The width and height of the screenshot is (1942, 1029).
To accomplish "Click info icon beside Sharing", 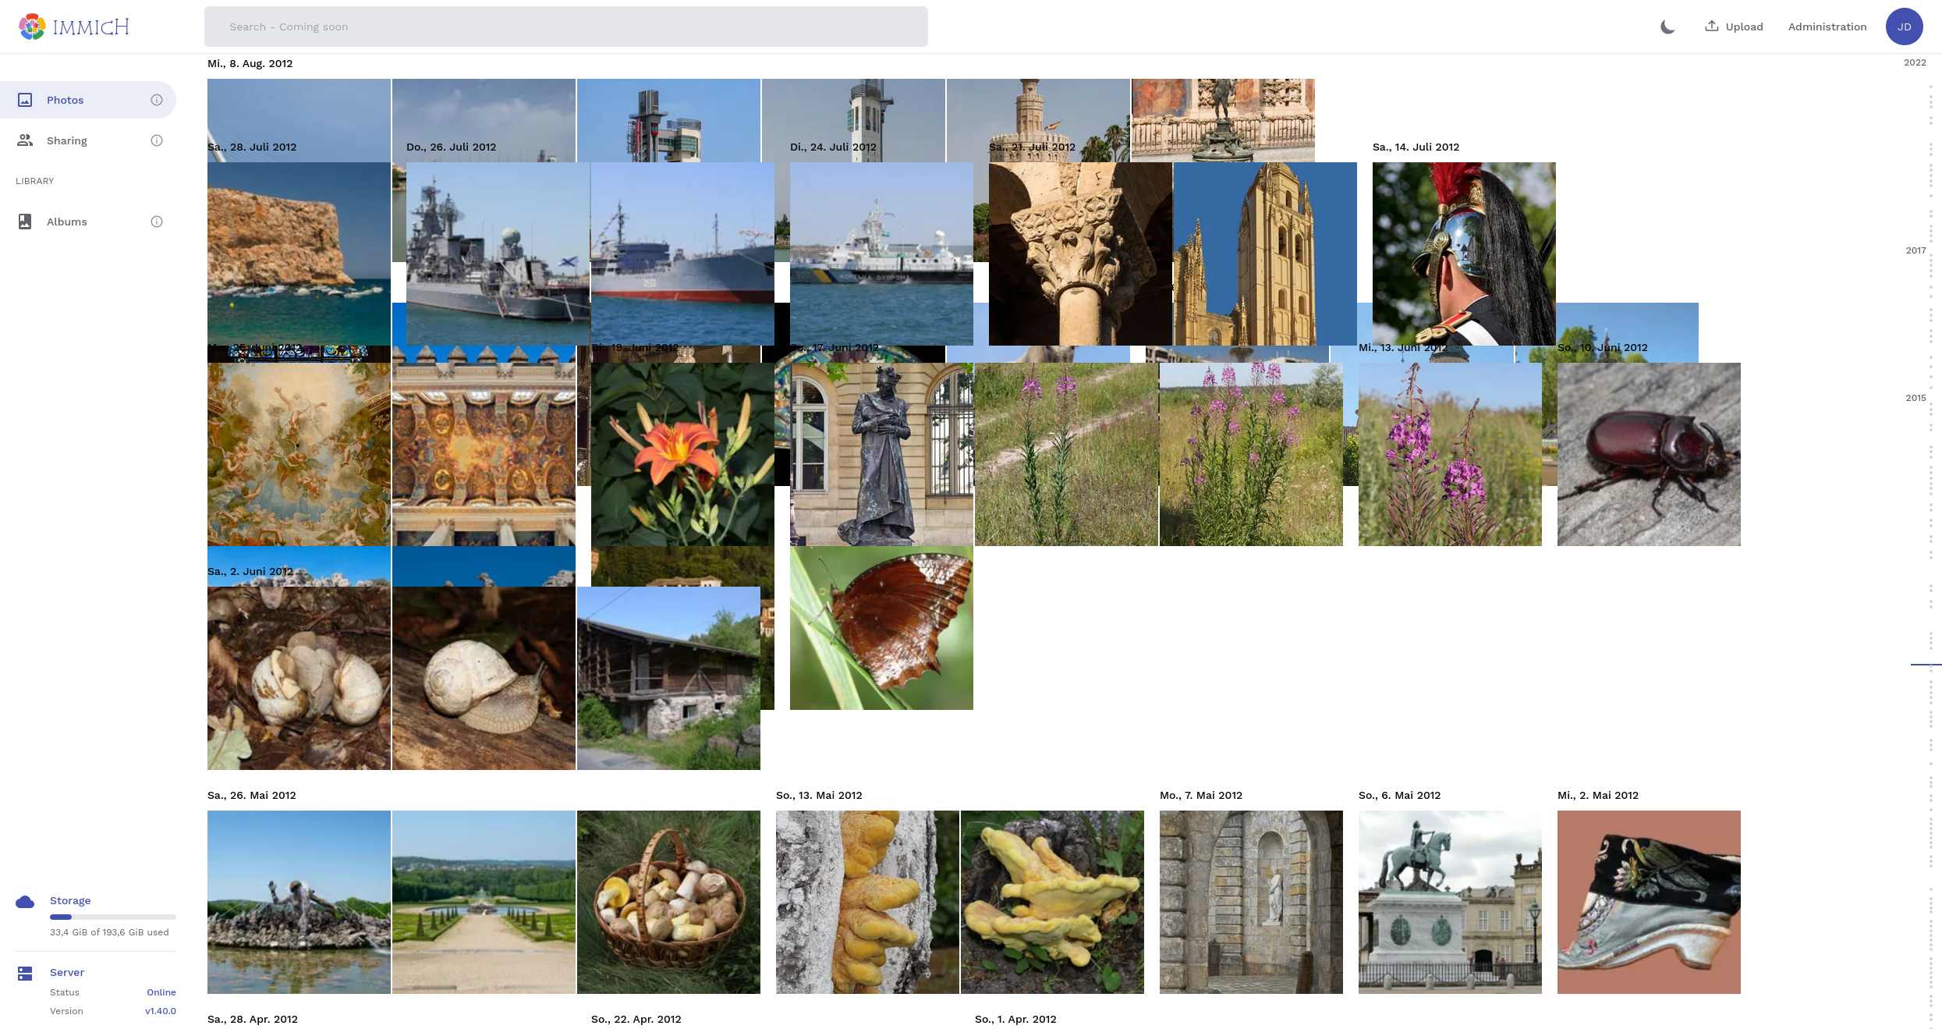I will (157, 140).
